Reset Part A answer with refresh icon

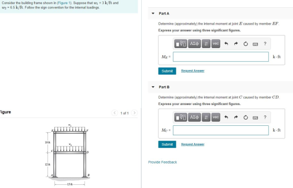point(245,44)
